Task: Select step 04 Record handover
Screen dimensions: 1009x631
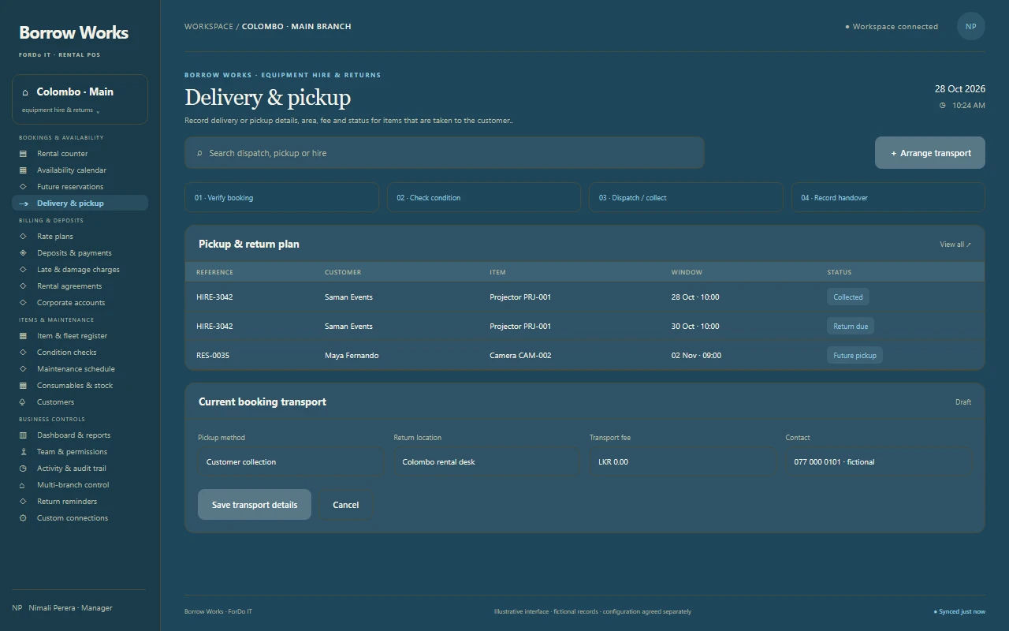Action: pyautogui.click(x=888, y=198)
